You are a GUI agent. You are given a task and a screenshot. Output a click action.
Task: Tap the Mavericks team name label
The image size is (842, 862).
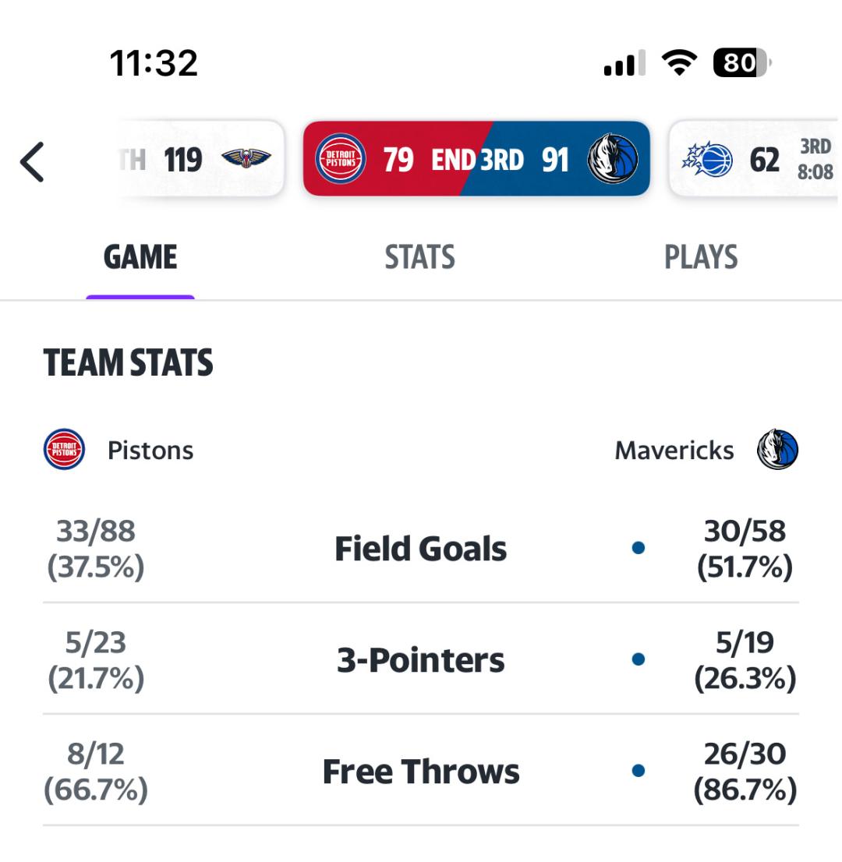coord(674,450)
